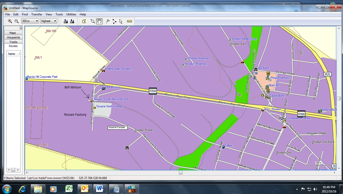
Task: Click the Taxi Rank bus icon
Action: tap(255, 69)
